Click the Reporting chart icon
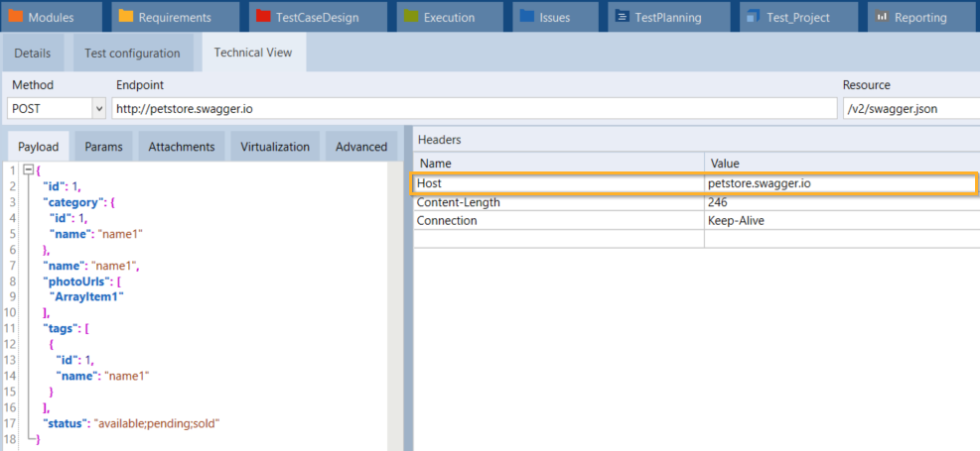 (881, 17)
